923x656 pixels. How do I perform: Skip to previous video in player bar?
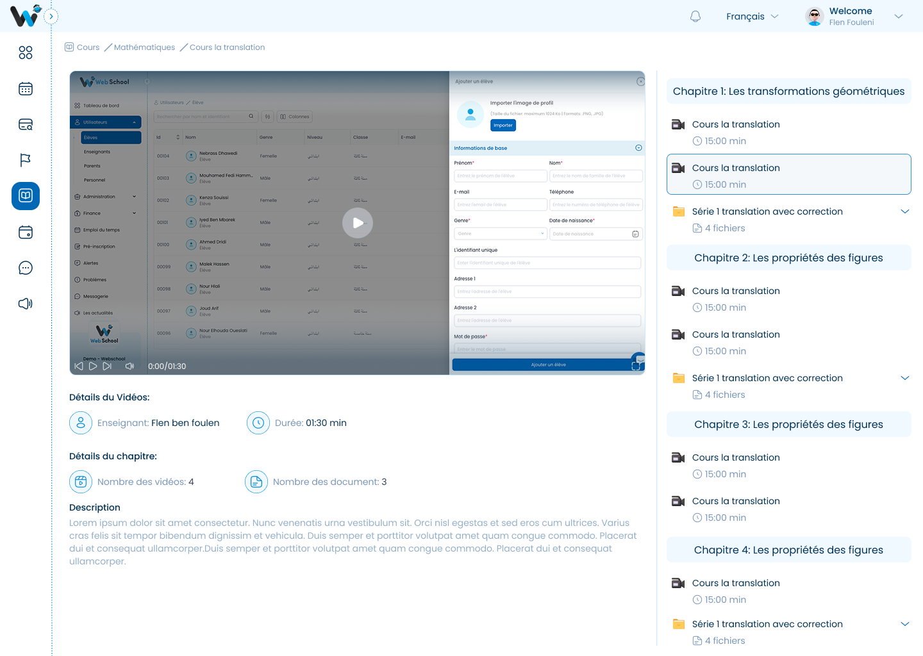pyautogui.click(x=79, y=366)
